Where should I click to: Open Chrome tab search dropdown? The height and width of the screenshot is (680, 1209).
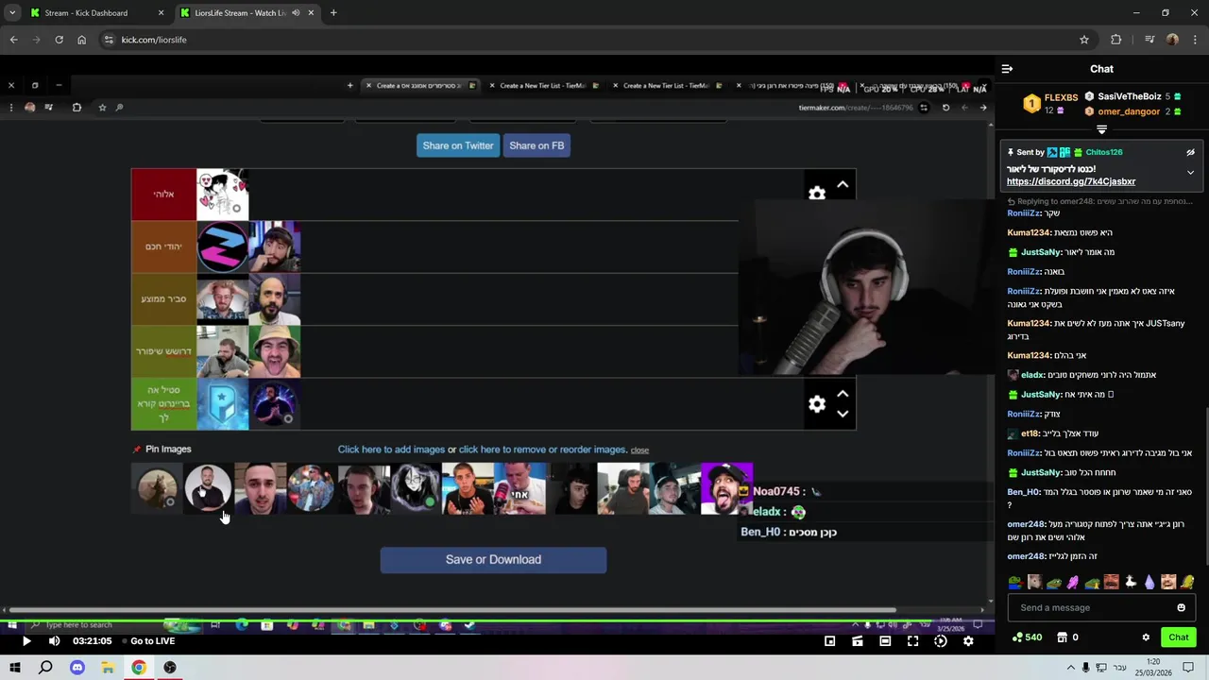coord(11,13)
